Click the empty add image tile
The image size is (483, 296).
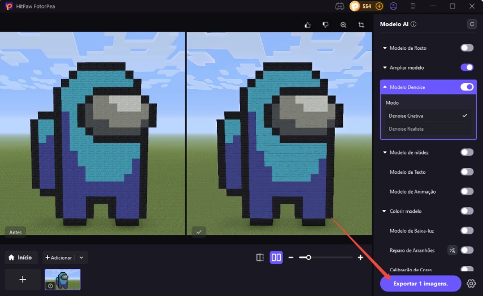[x=23, y=280]
